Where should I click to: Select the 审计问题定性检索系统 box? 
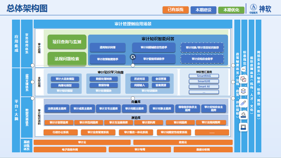174,132
